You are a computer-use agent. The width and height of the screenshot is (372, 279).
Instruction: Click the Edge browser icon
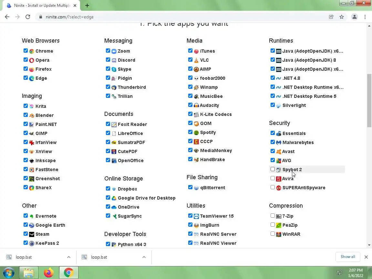[x=32, y=78]
